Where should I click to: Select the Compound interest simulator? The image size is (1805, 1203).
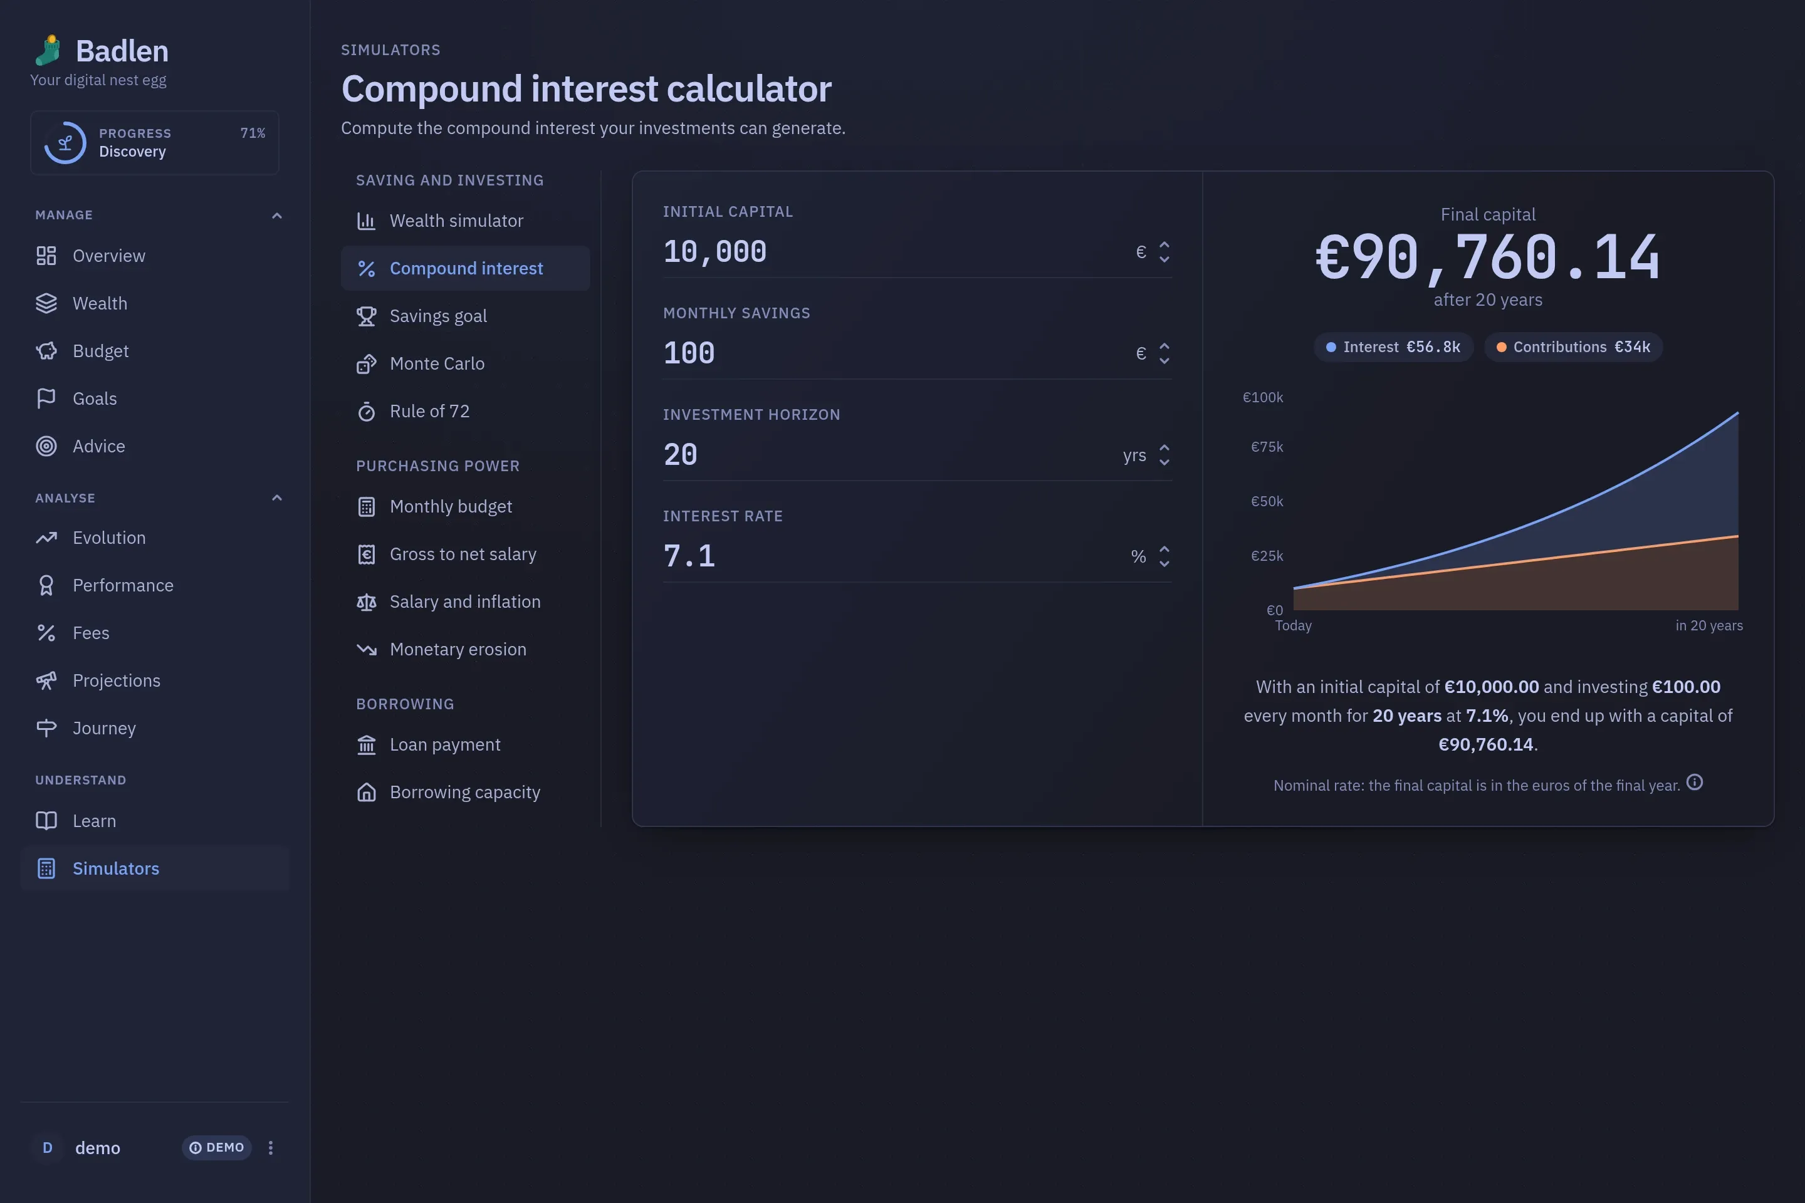tap(465, 269)
